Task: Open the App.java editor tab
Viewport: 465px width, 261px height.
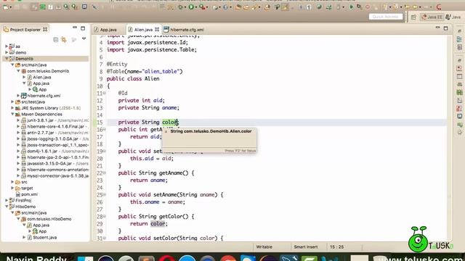Action: pyautogui.click(x=105, y=30)
